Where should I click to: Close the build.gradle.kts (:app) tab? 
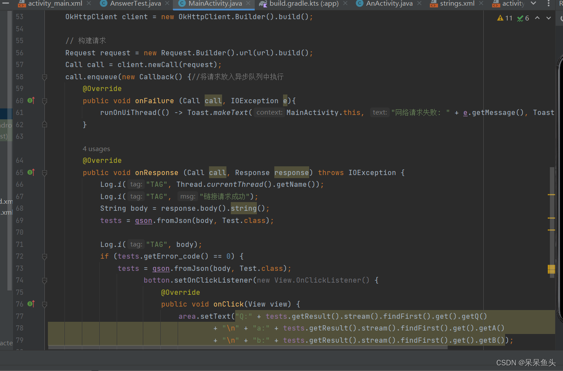click(x=345, y=3)
